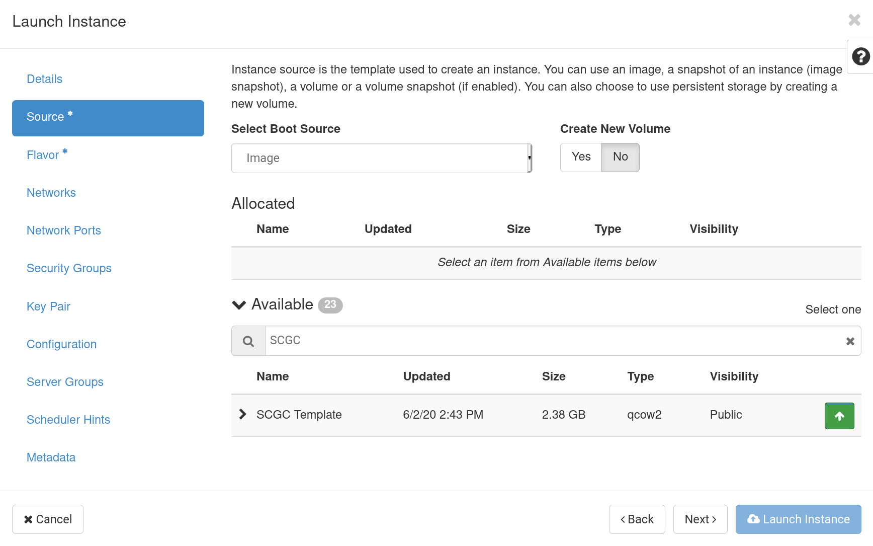The height and width of the screenshot is (546, 873).
Task: Open the Select Boot Source dropdown
Action: [x=382, y=158]
